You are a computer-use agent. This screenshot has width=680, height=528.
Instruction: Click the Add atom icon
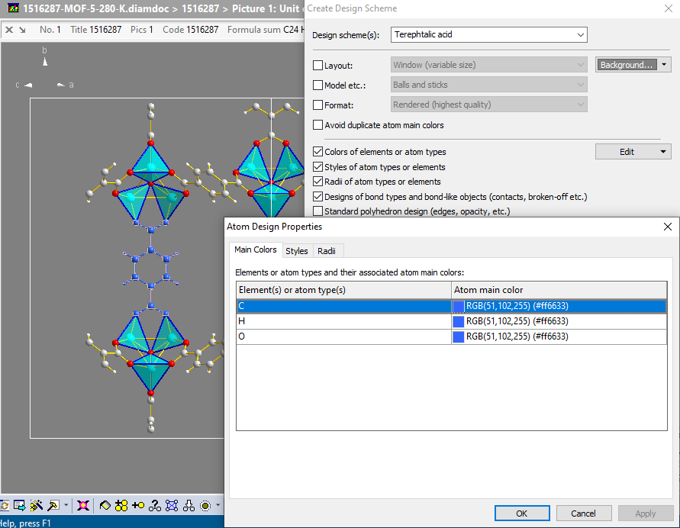click(137, 505)
